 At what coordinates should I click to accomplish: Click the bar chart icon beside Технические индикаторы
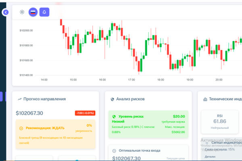point(205,99)
